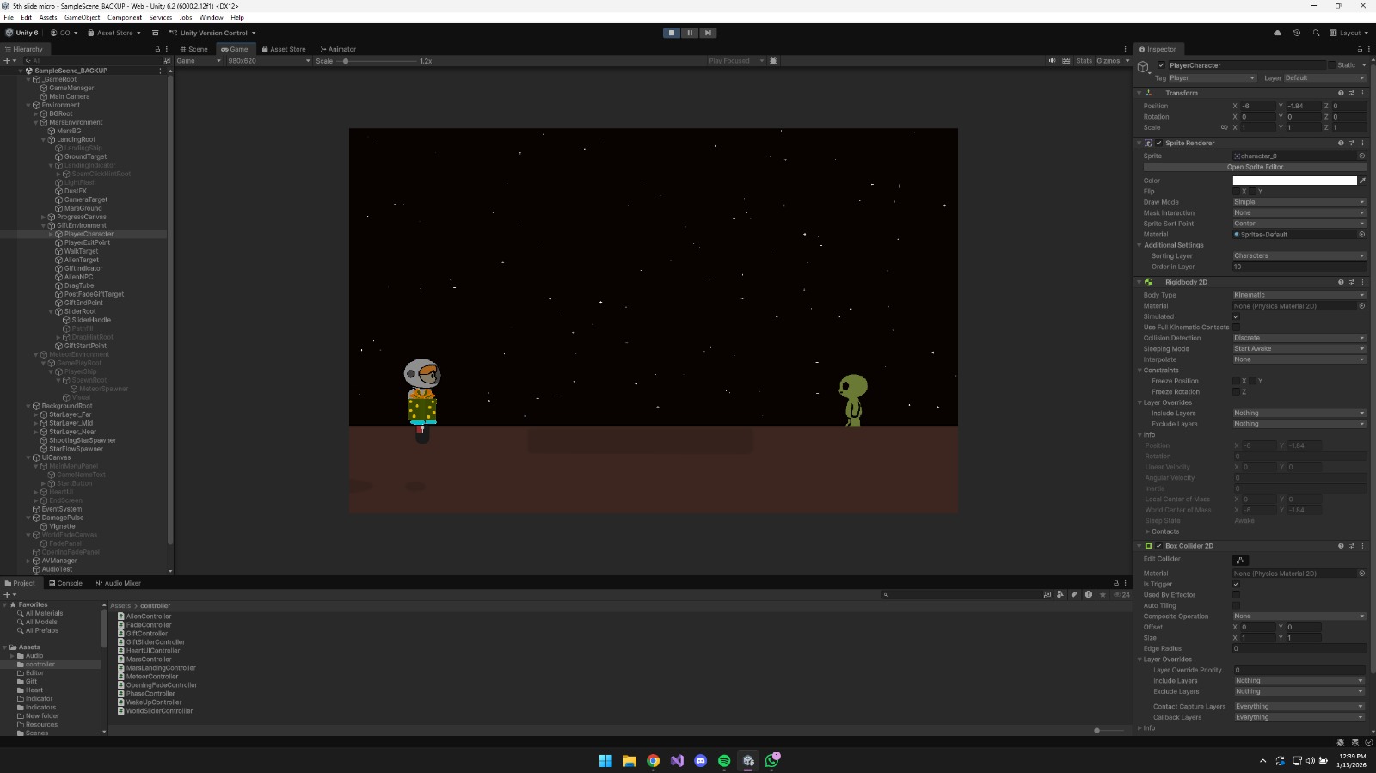Viewport: 1376px width, 773px height.
Task: Open the Project panel add asset button
Action: [8, 594]
